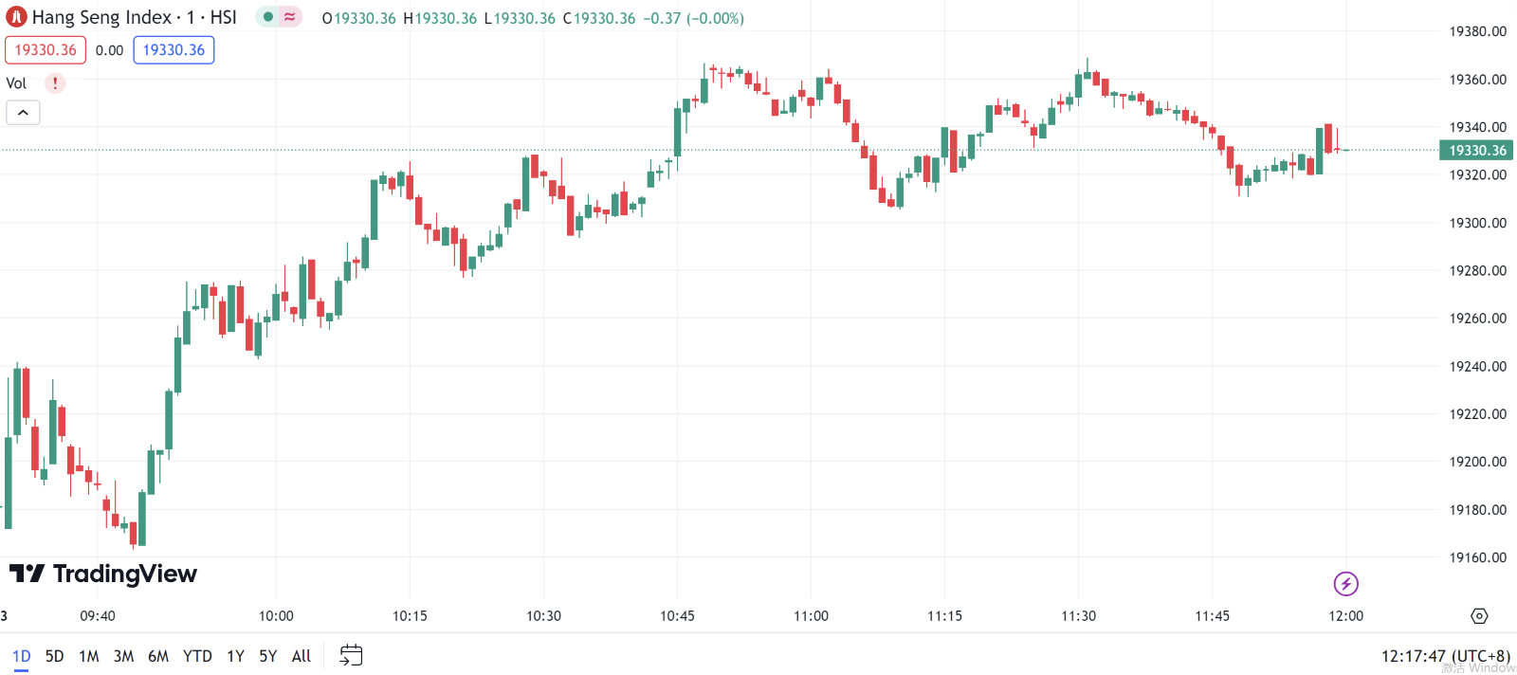Open the calendar go-to-date icon
Screen dimensions: 1517x675
[x=351, y=655]
